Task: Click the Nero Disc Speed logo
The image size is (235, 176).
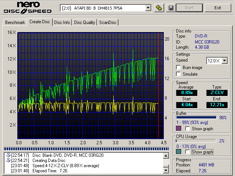Action: pyautogui.click(x=28, y=8)
